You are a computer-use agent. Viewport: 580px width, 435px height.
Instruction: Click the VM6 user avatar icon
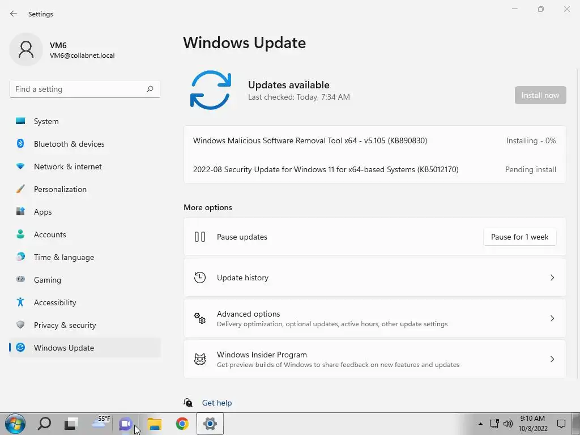pos(26,49)
